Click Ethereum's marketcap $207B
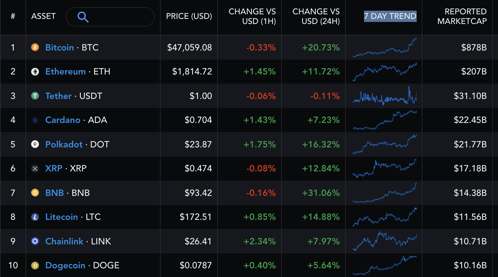Image resolution: width=498 pixels, height=277 pixels. click(x=474, y=71)
